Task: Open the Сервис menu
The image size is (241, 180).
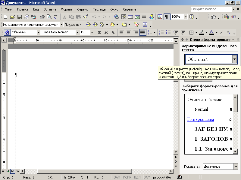Action: 83,9
